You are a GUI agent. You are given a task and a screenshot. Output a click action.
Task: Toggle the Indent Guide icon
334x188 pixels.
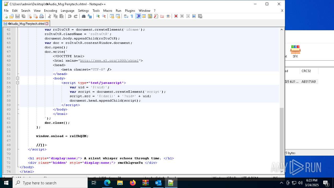[138, 16]
